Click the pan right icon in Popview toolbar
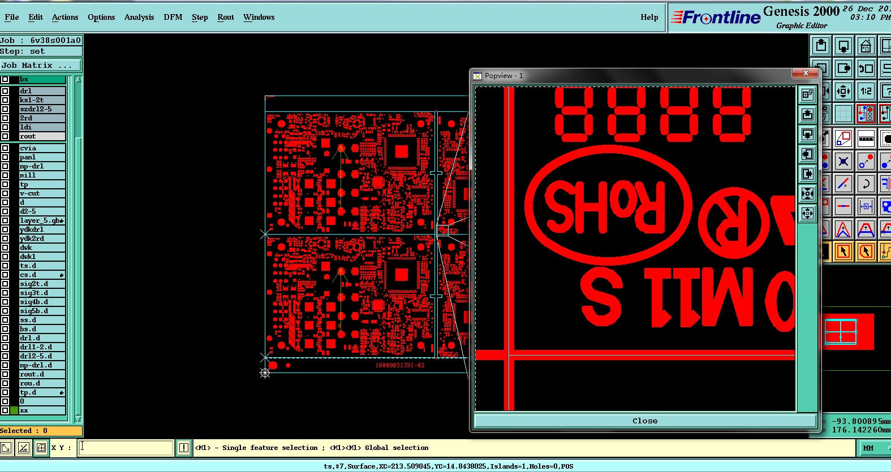The width and height of the screenshot is (891, 472). point(807,174)
